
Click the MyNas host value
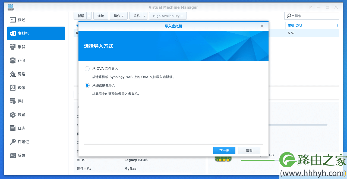click(x=130, y=169)
